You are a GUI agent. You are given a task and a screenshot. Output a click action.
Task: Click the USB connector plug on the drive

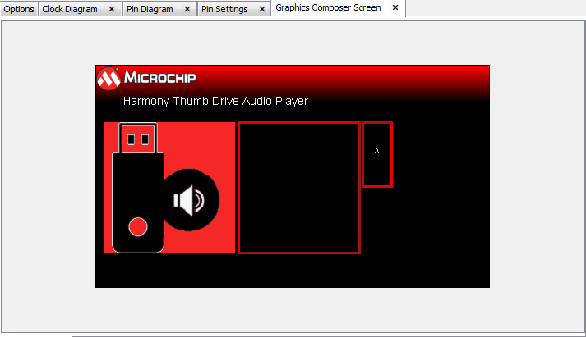point(138,138)
